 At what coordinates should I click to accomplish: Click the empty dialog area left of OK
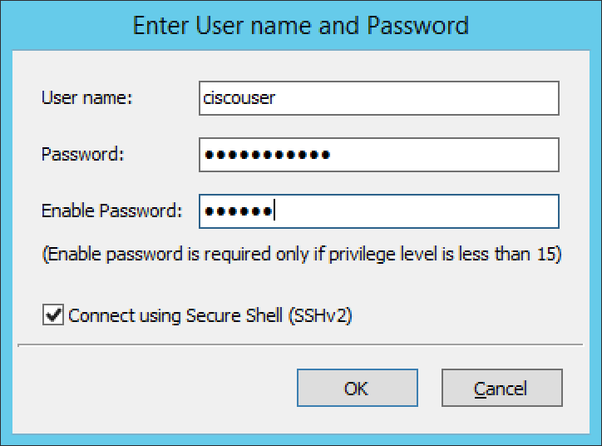[x=166, y=389]
